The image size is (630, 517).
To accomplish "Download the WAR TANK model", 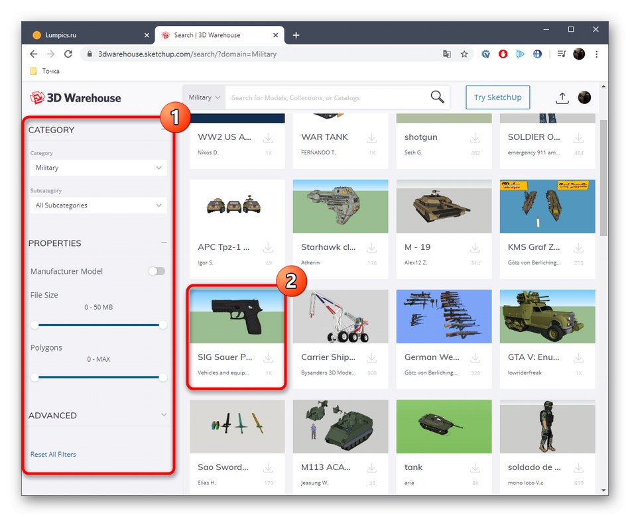I will coord(371,138).
